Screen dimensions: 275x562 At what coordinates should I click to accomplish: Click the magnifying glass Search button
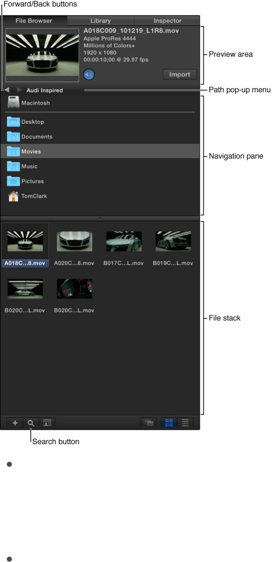point(31,423)
